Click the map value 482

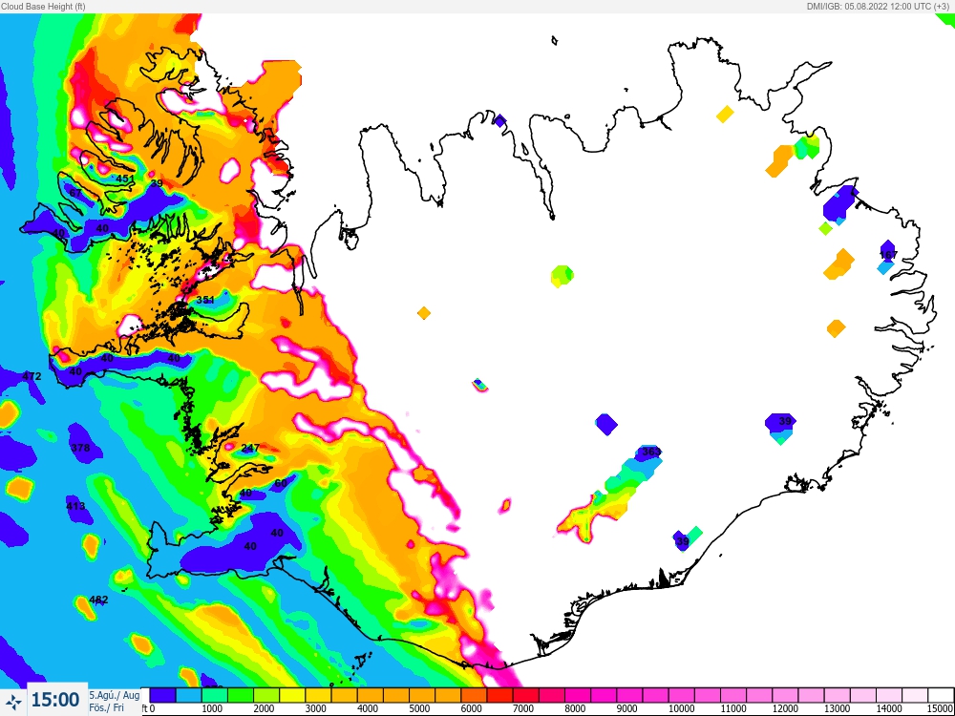coord(98,600)
